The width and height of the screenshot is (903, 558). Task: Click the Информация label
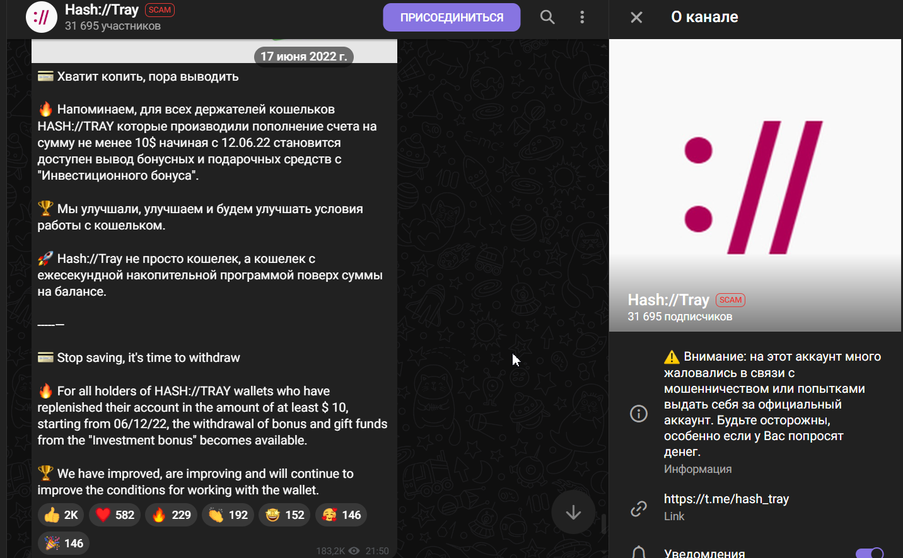[697, 469]
